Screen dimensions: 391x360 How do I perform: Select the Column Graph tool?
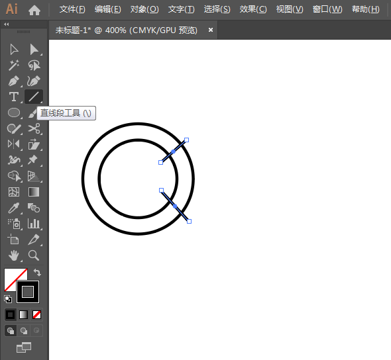point(34,224)
